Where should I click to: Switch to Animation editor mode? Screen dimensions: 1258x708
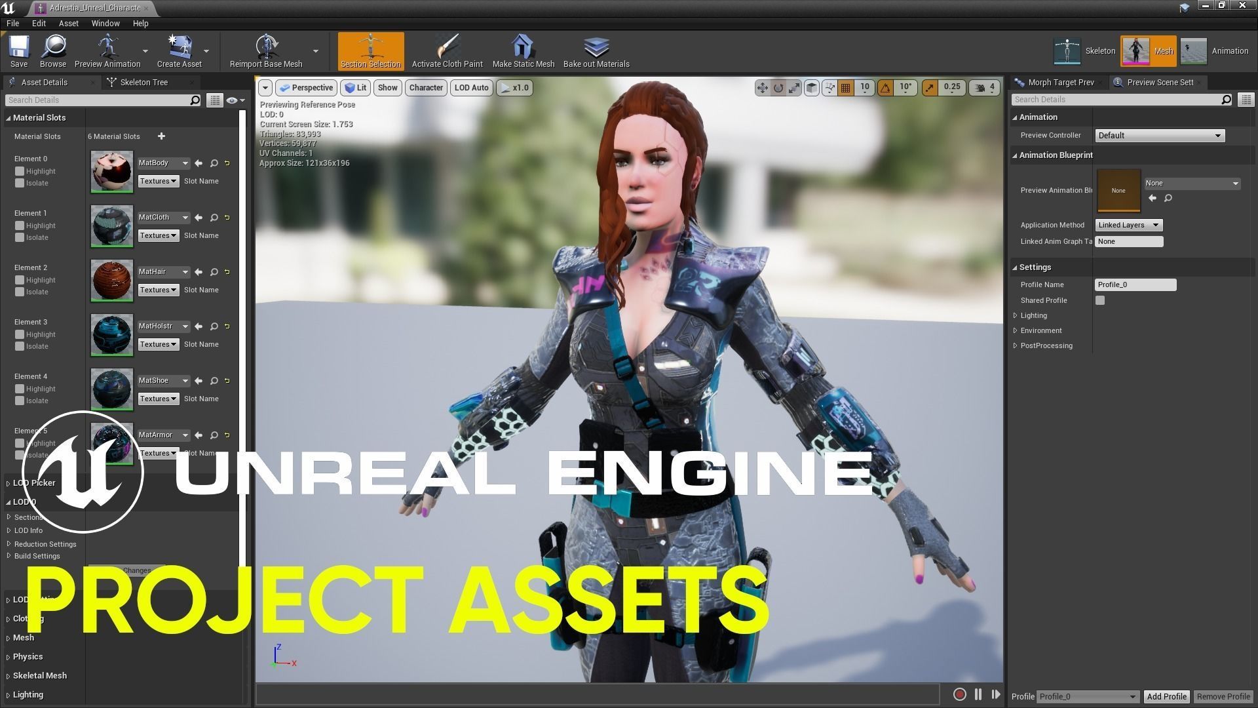(1215, 51)
